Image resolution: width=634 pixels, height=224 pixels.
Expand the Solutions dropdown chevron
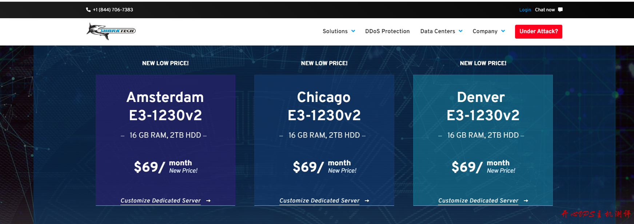pos(353,31)
